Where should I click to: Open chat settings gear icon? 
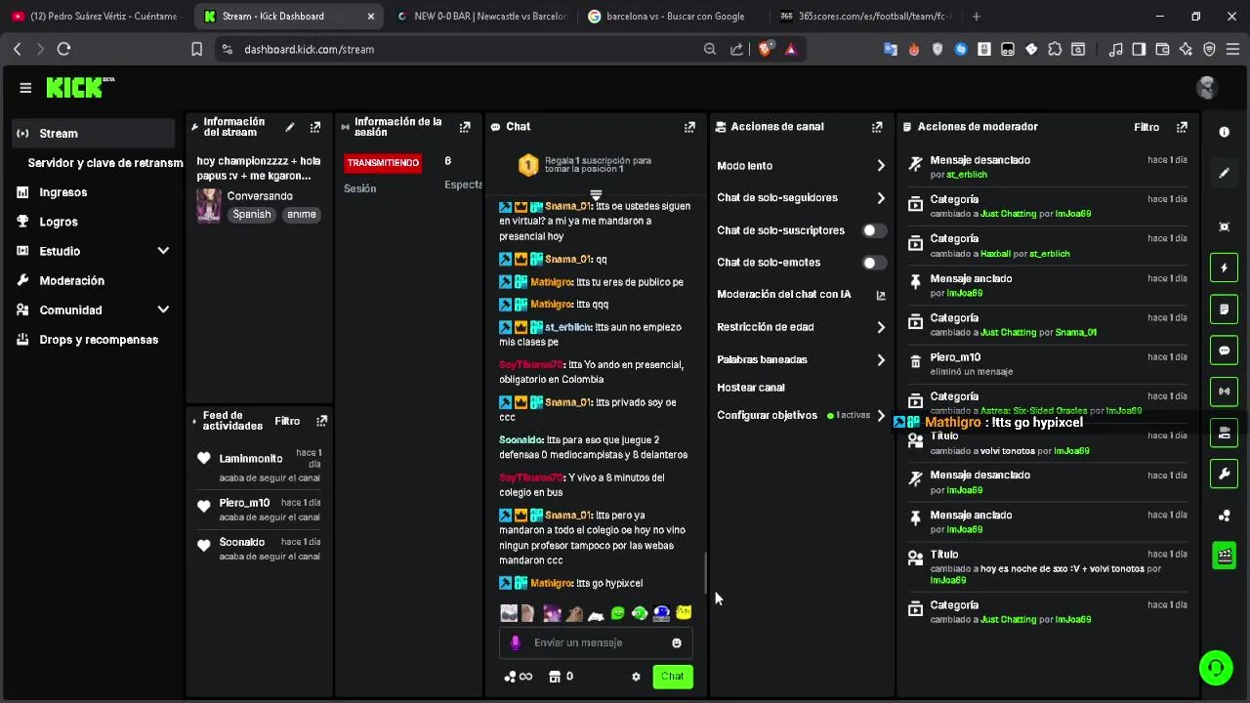[636, 677]
